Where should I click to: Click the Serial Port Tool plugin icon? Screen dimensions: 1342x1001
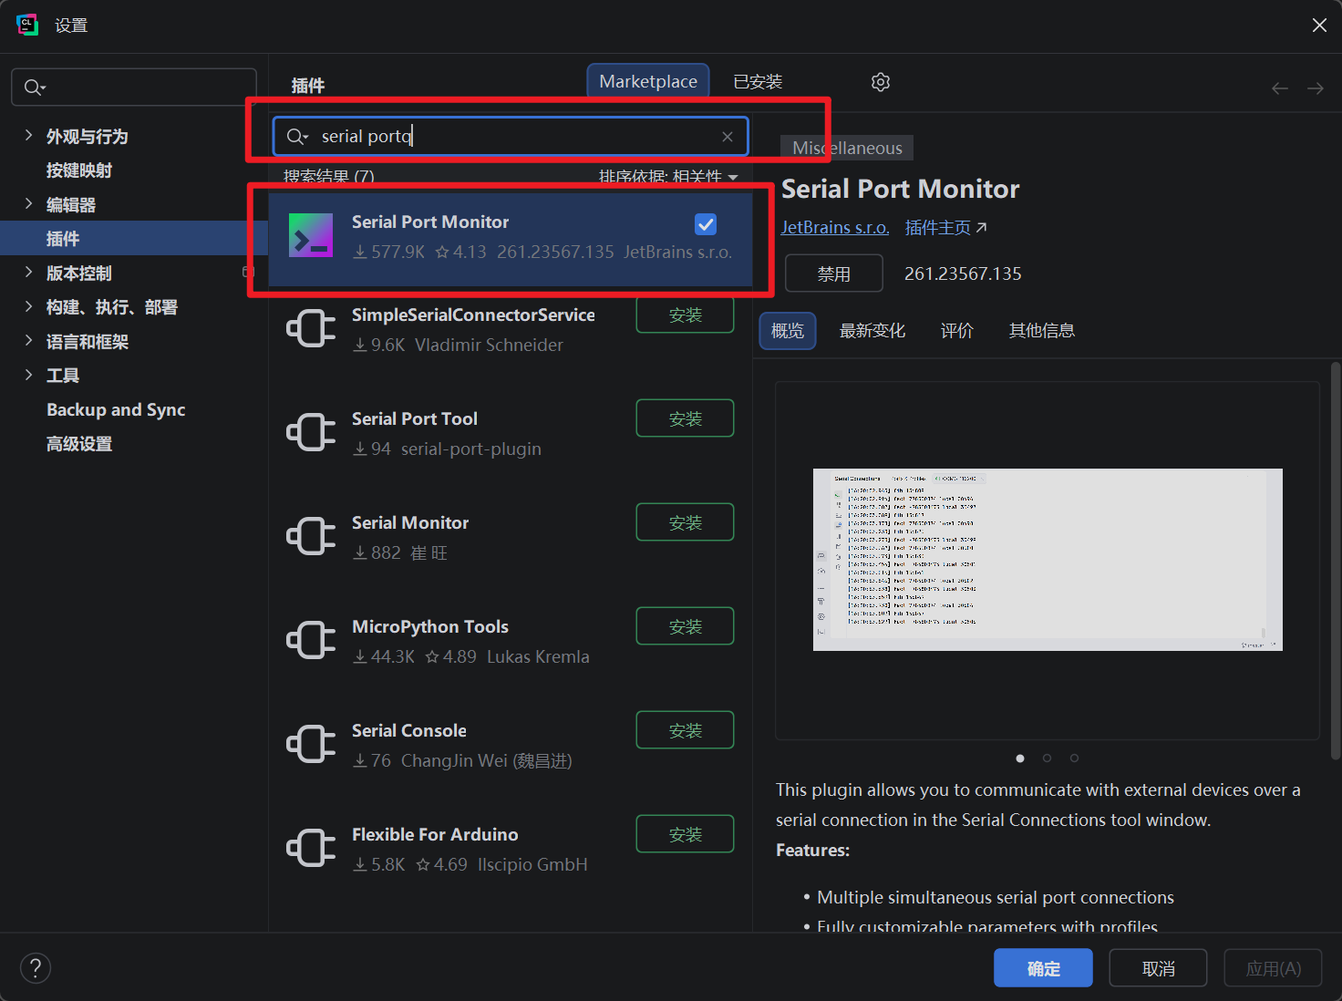point(311,432)
